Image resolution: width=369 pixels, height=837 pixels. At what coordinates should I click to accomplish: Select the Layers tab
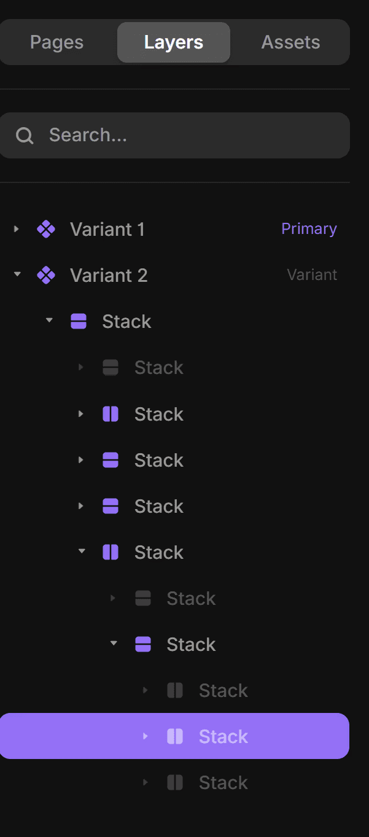174,42
